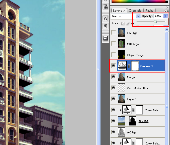Hide the Merge layer
Image resolution: width=170 pixels, height=145 pixels.
[113, 77]
